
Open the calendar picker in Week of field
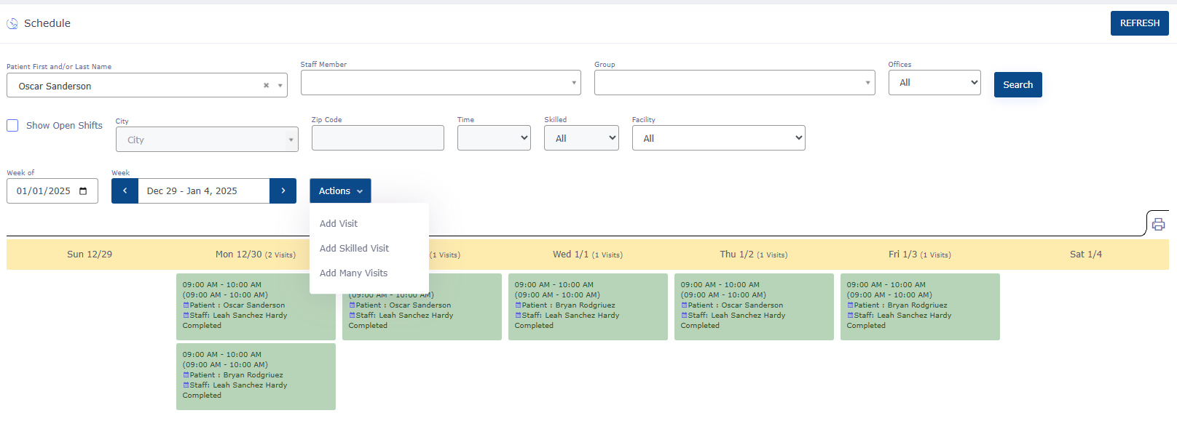coord(83,191)
